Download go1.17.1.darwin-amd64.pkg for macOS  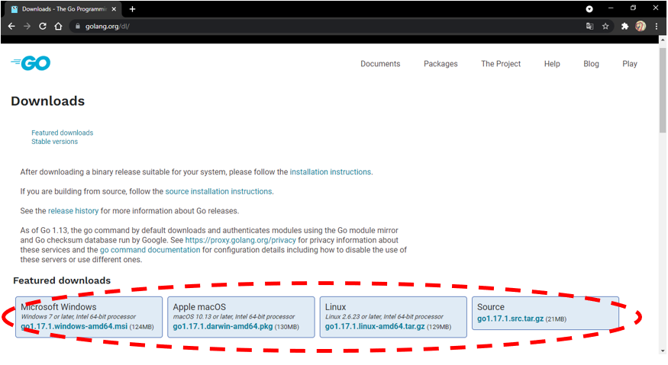click(223, 327)
